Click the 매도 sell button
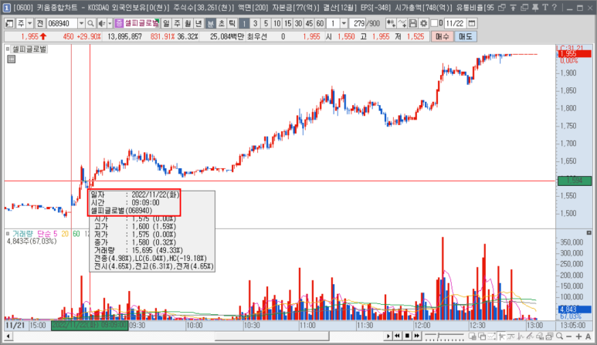This screenshot has height=345, width=597. (465, 36)
